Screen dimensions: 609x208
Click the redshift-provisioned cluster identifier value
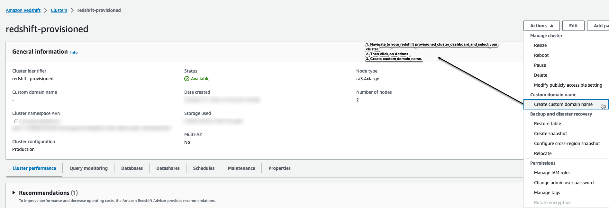(33, 79)
